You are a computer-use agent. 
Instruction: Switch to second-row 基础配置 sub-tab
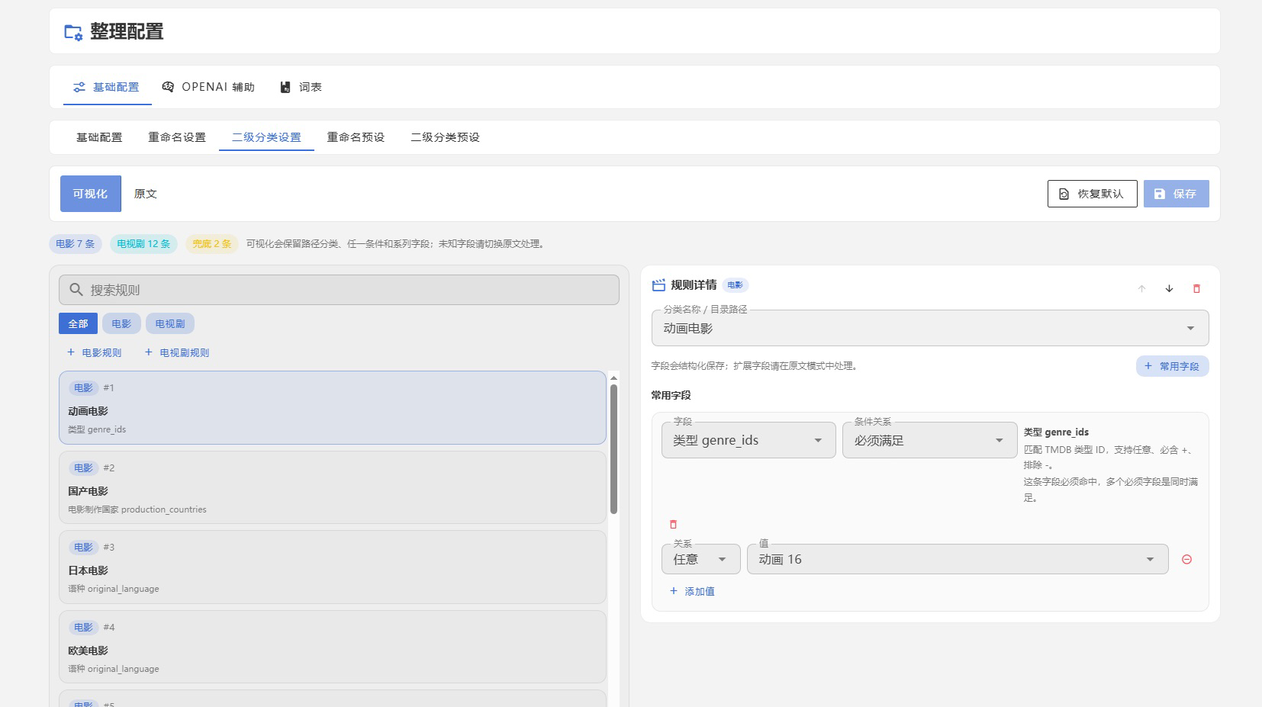pos(99,137)
